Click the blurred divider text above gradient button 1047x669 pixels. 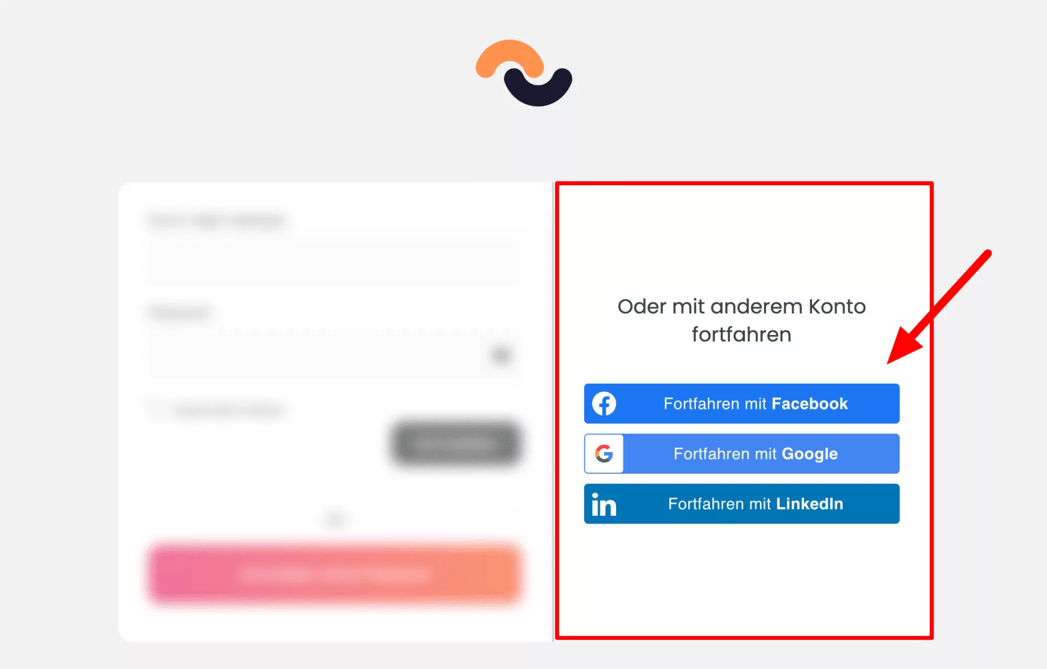pos(335,519)
